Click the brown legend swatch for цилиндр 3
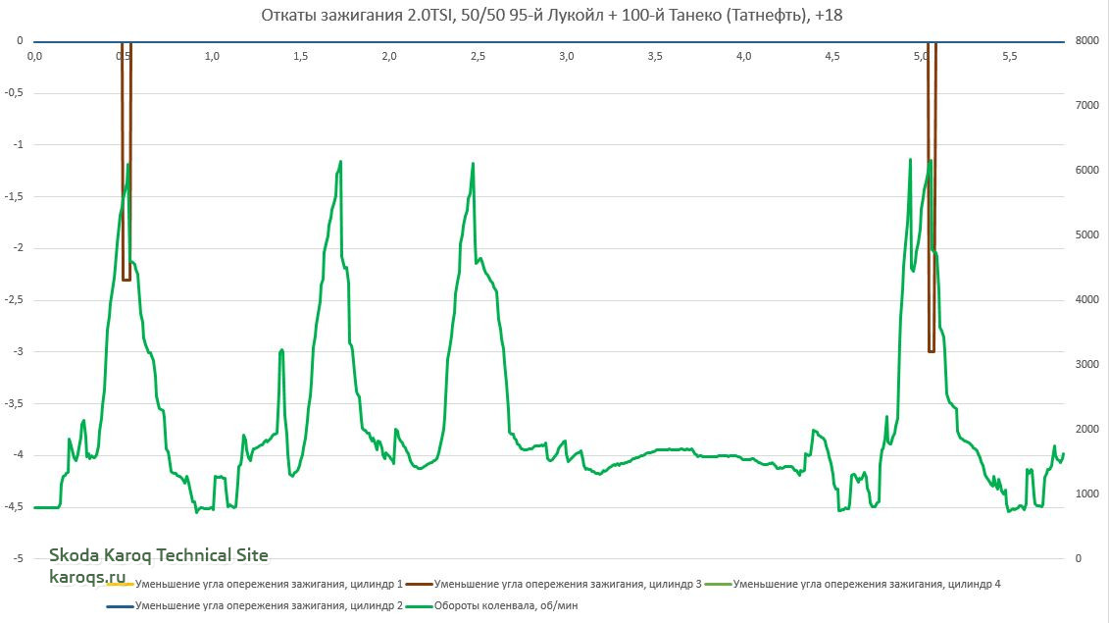 tap(418, 585)
